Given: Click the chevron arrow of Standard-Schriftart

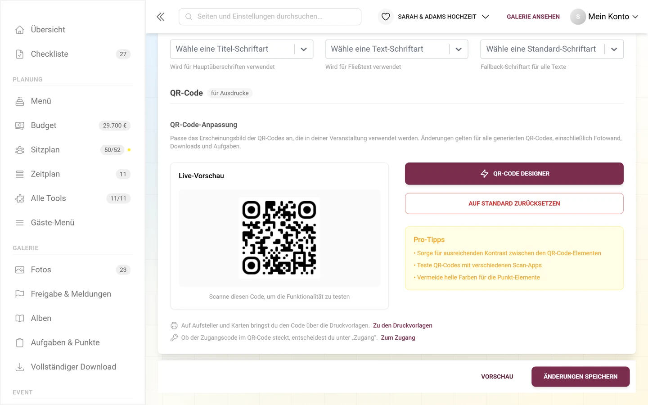Looking at the screenshot, I should click(x=614, y=49).
